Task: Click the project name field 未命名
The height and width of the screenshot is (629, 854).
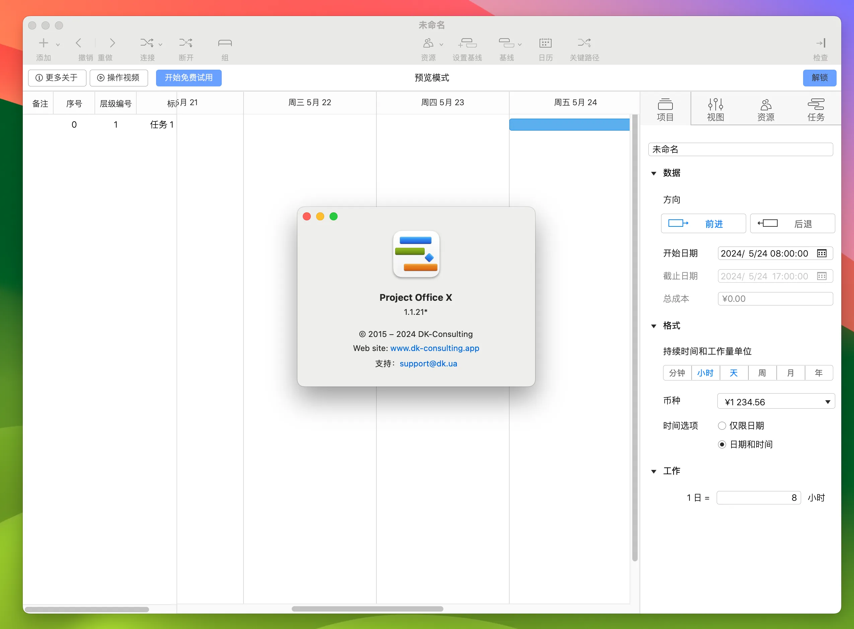Action: point(740,149)
